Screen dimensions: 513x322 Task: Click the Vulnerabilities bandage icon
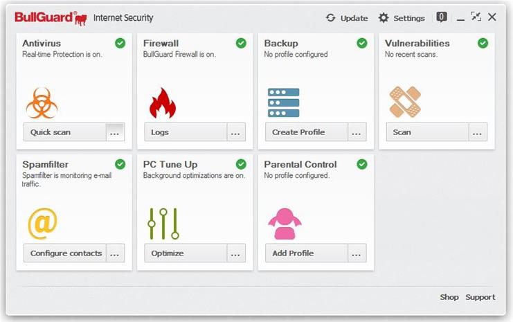404,102
